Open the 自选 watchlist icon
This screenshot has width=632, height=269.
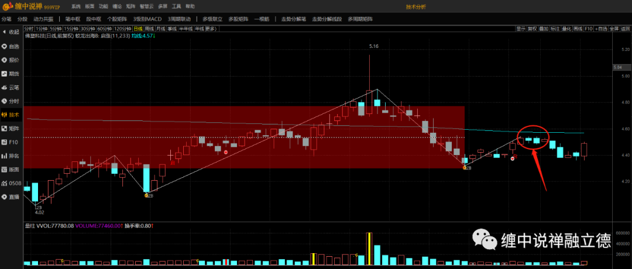[4, 46]
